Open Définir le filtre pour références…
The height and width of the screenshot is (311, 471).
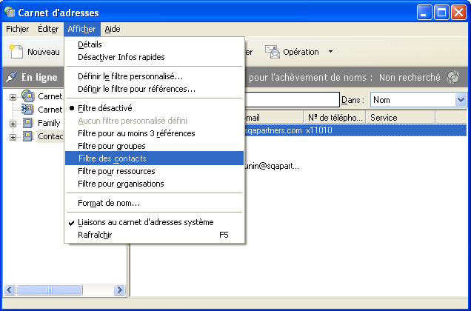tap(154, 89)
